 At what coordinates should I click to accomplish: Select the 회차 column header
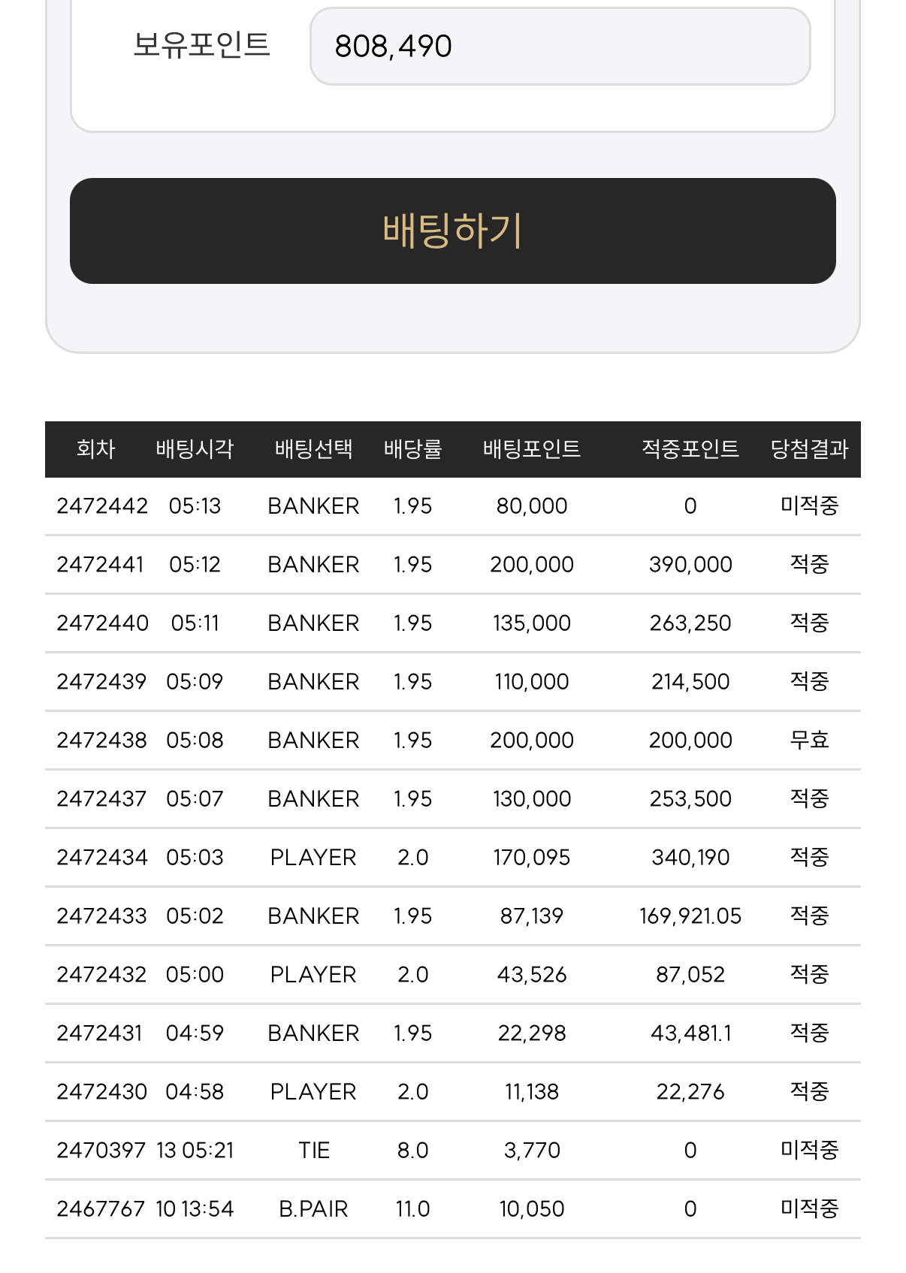[95, 449]
